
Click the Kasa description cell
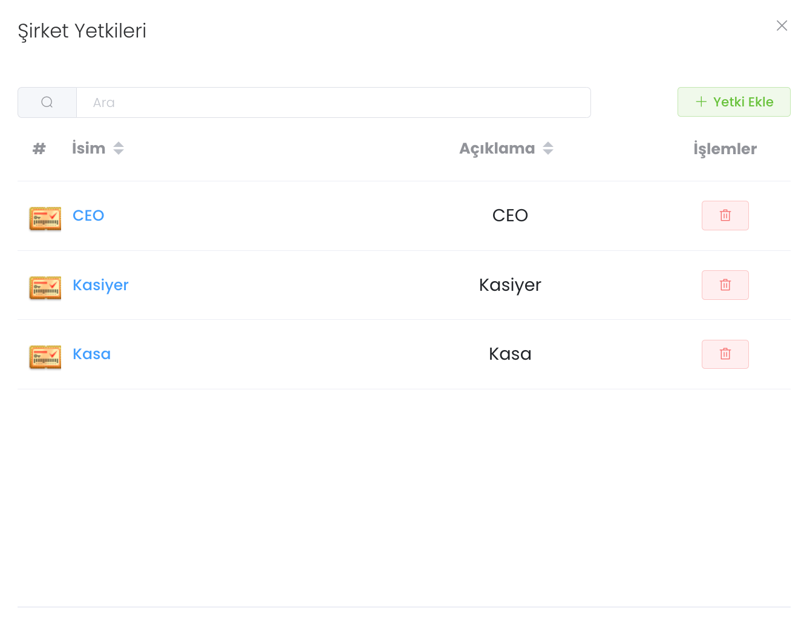tap(510, 354)
